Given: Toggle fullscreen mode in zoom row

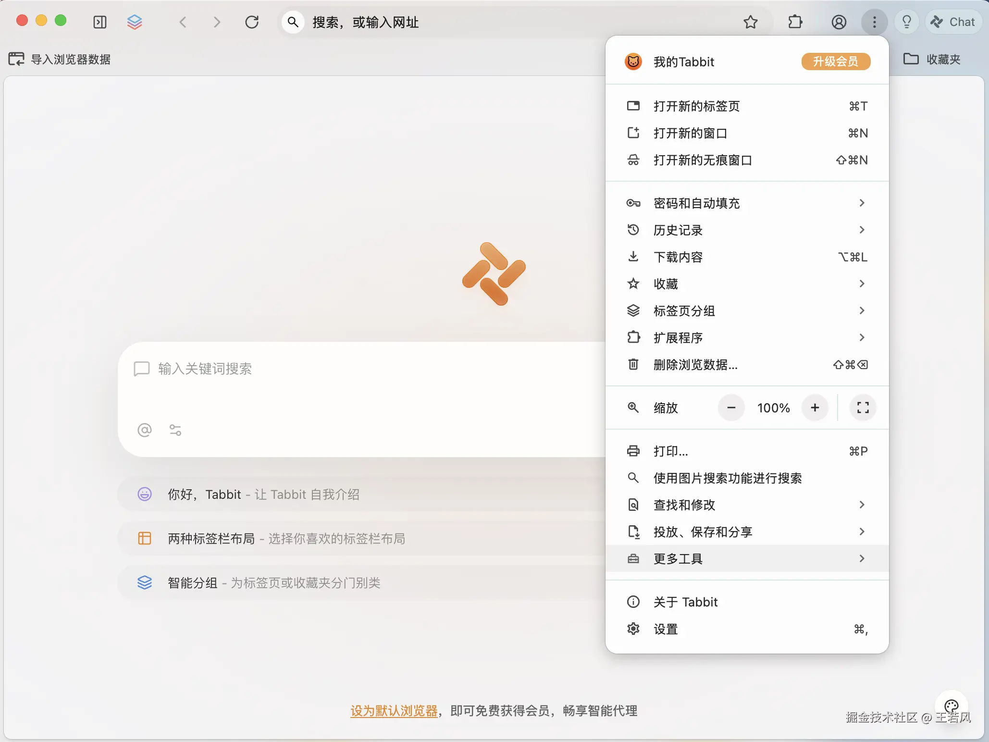Looking at the screenshot, I should point(863,408).
